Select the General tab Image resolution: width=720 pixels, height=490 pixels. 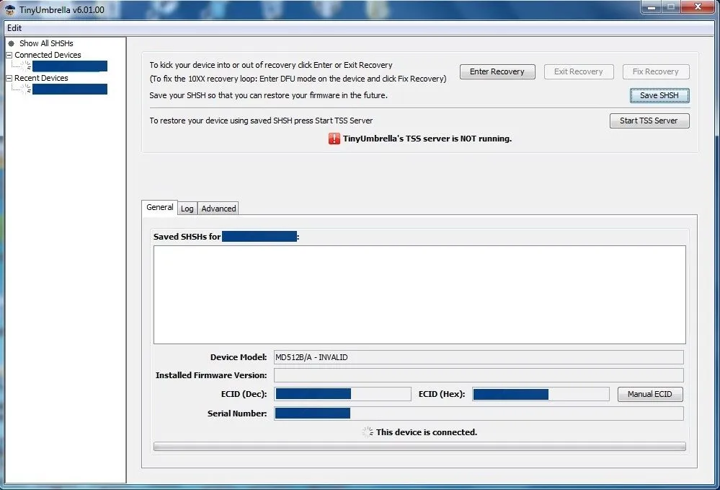[x=159, y=207]
